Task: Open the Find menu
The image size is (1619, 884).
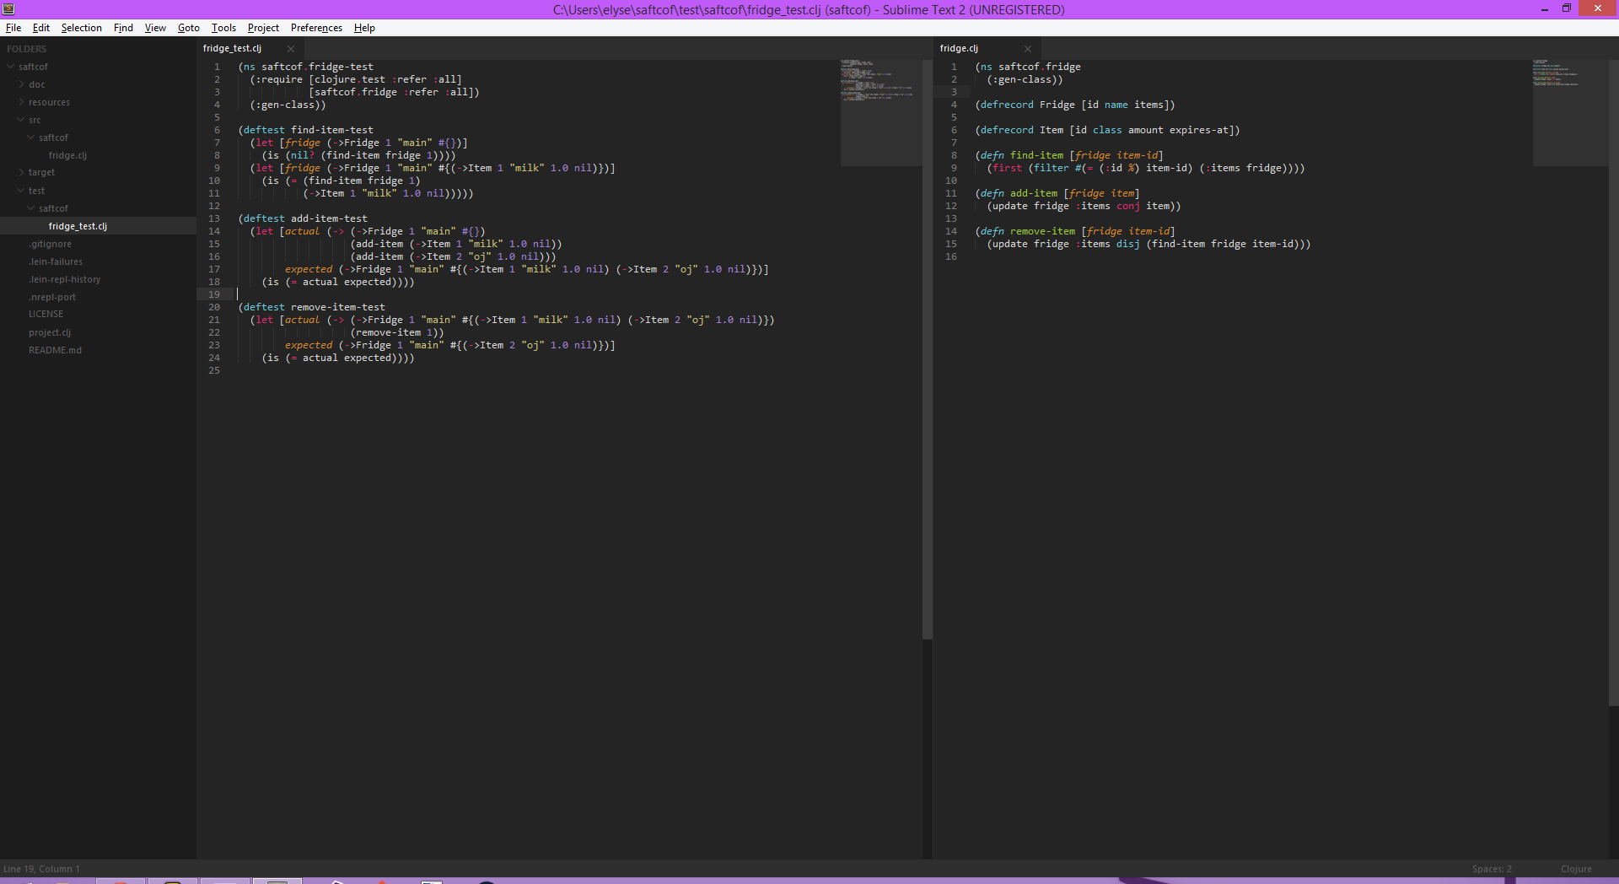Action: (123, 28)
